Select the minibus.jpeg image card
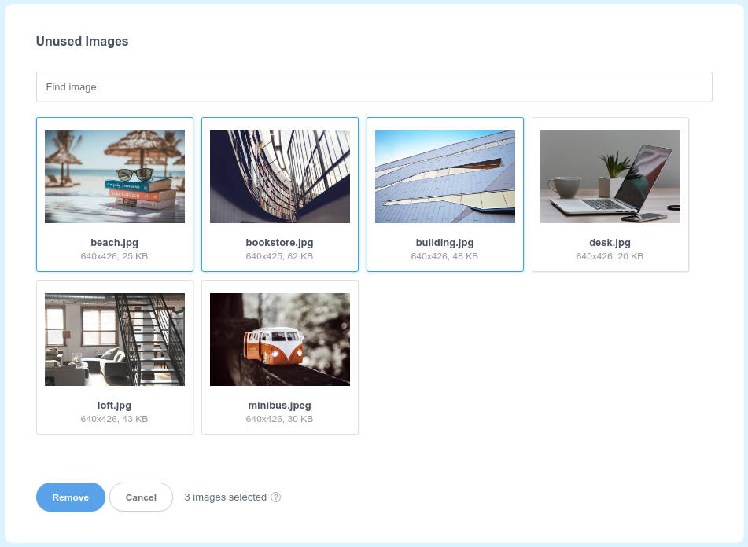 pos(280,357)
